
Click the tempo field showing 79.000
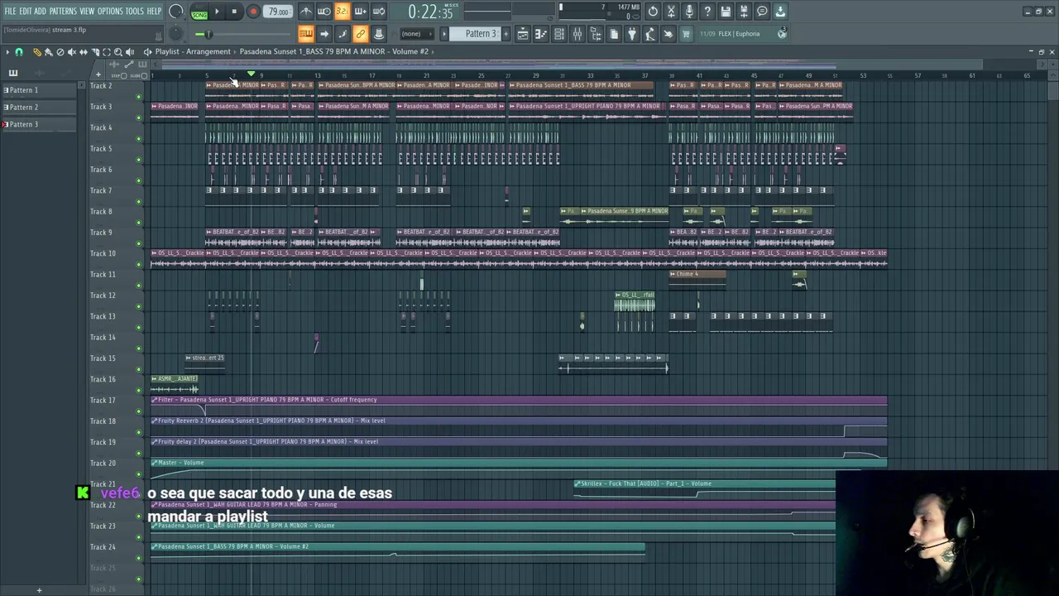278,12
